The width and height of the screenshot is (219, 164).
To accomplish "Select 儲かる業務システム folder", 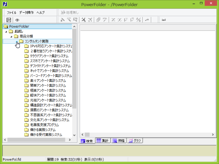I will [x=43, y=130].
